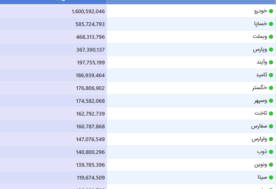Click the value 119,674,509
Viewport: 276px width, 189px height.
point(91,178)
